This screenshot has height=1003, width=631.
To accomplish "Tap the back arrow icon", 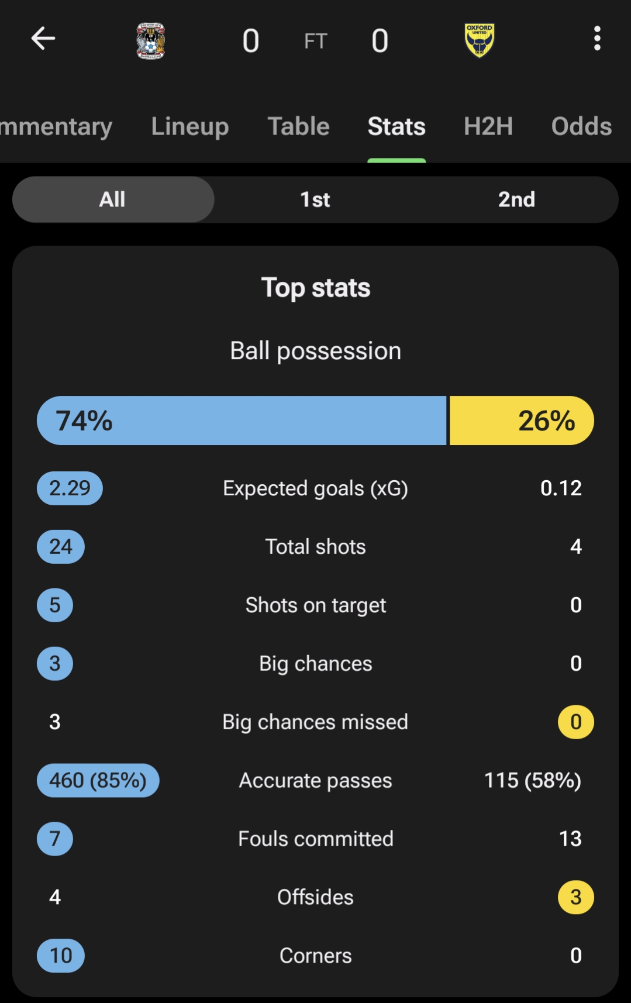I will (x=43, y=39).
